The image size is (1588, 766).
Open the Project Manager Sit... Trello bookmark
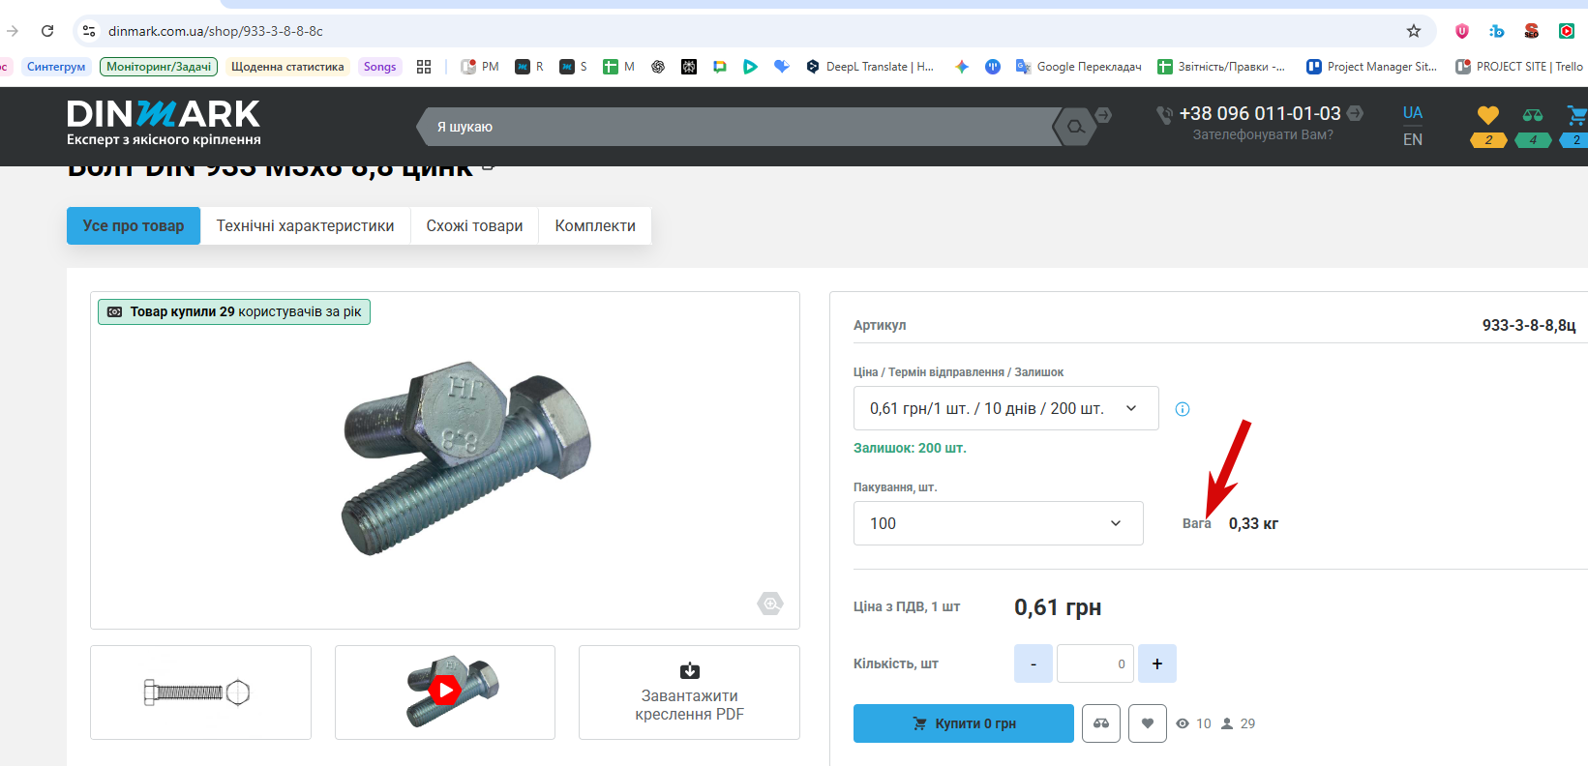pos(1371,67)
